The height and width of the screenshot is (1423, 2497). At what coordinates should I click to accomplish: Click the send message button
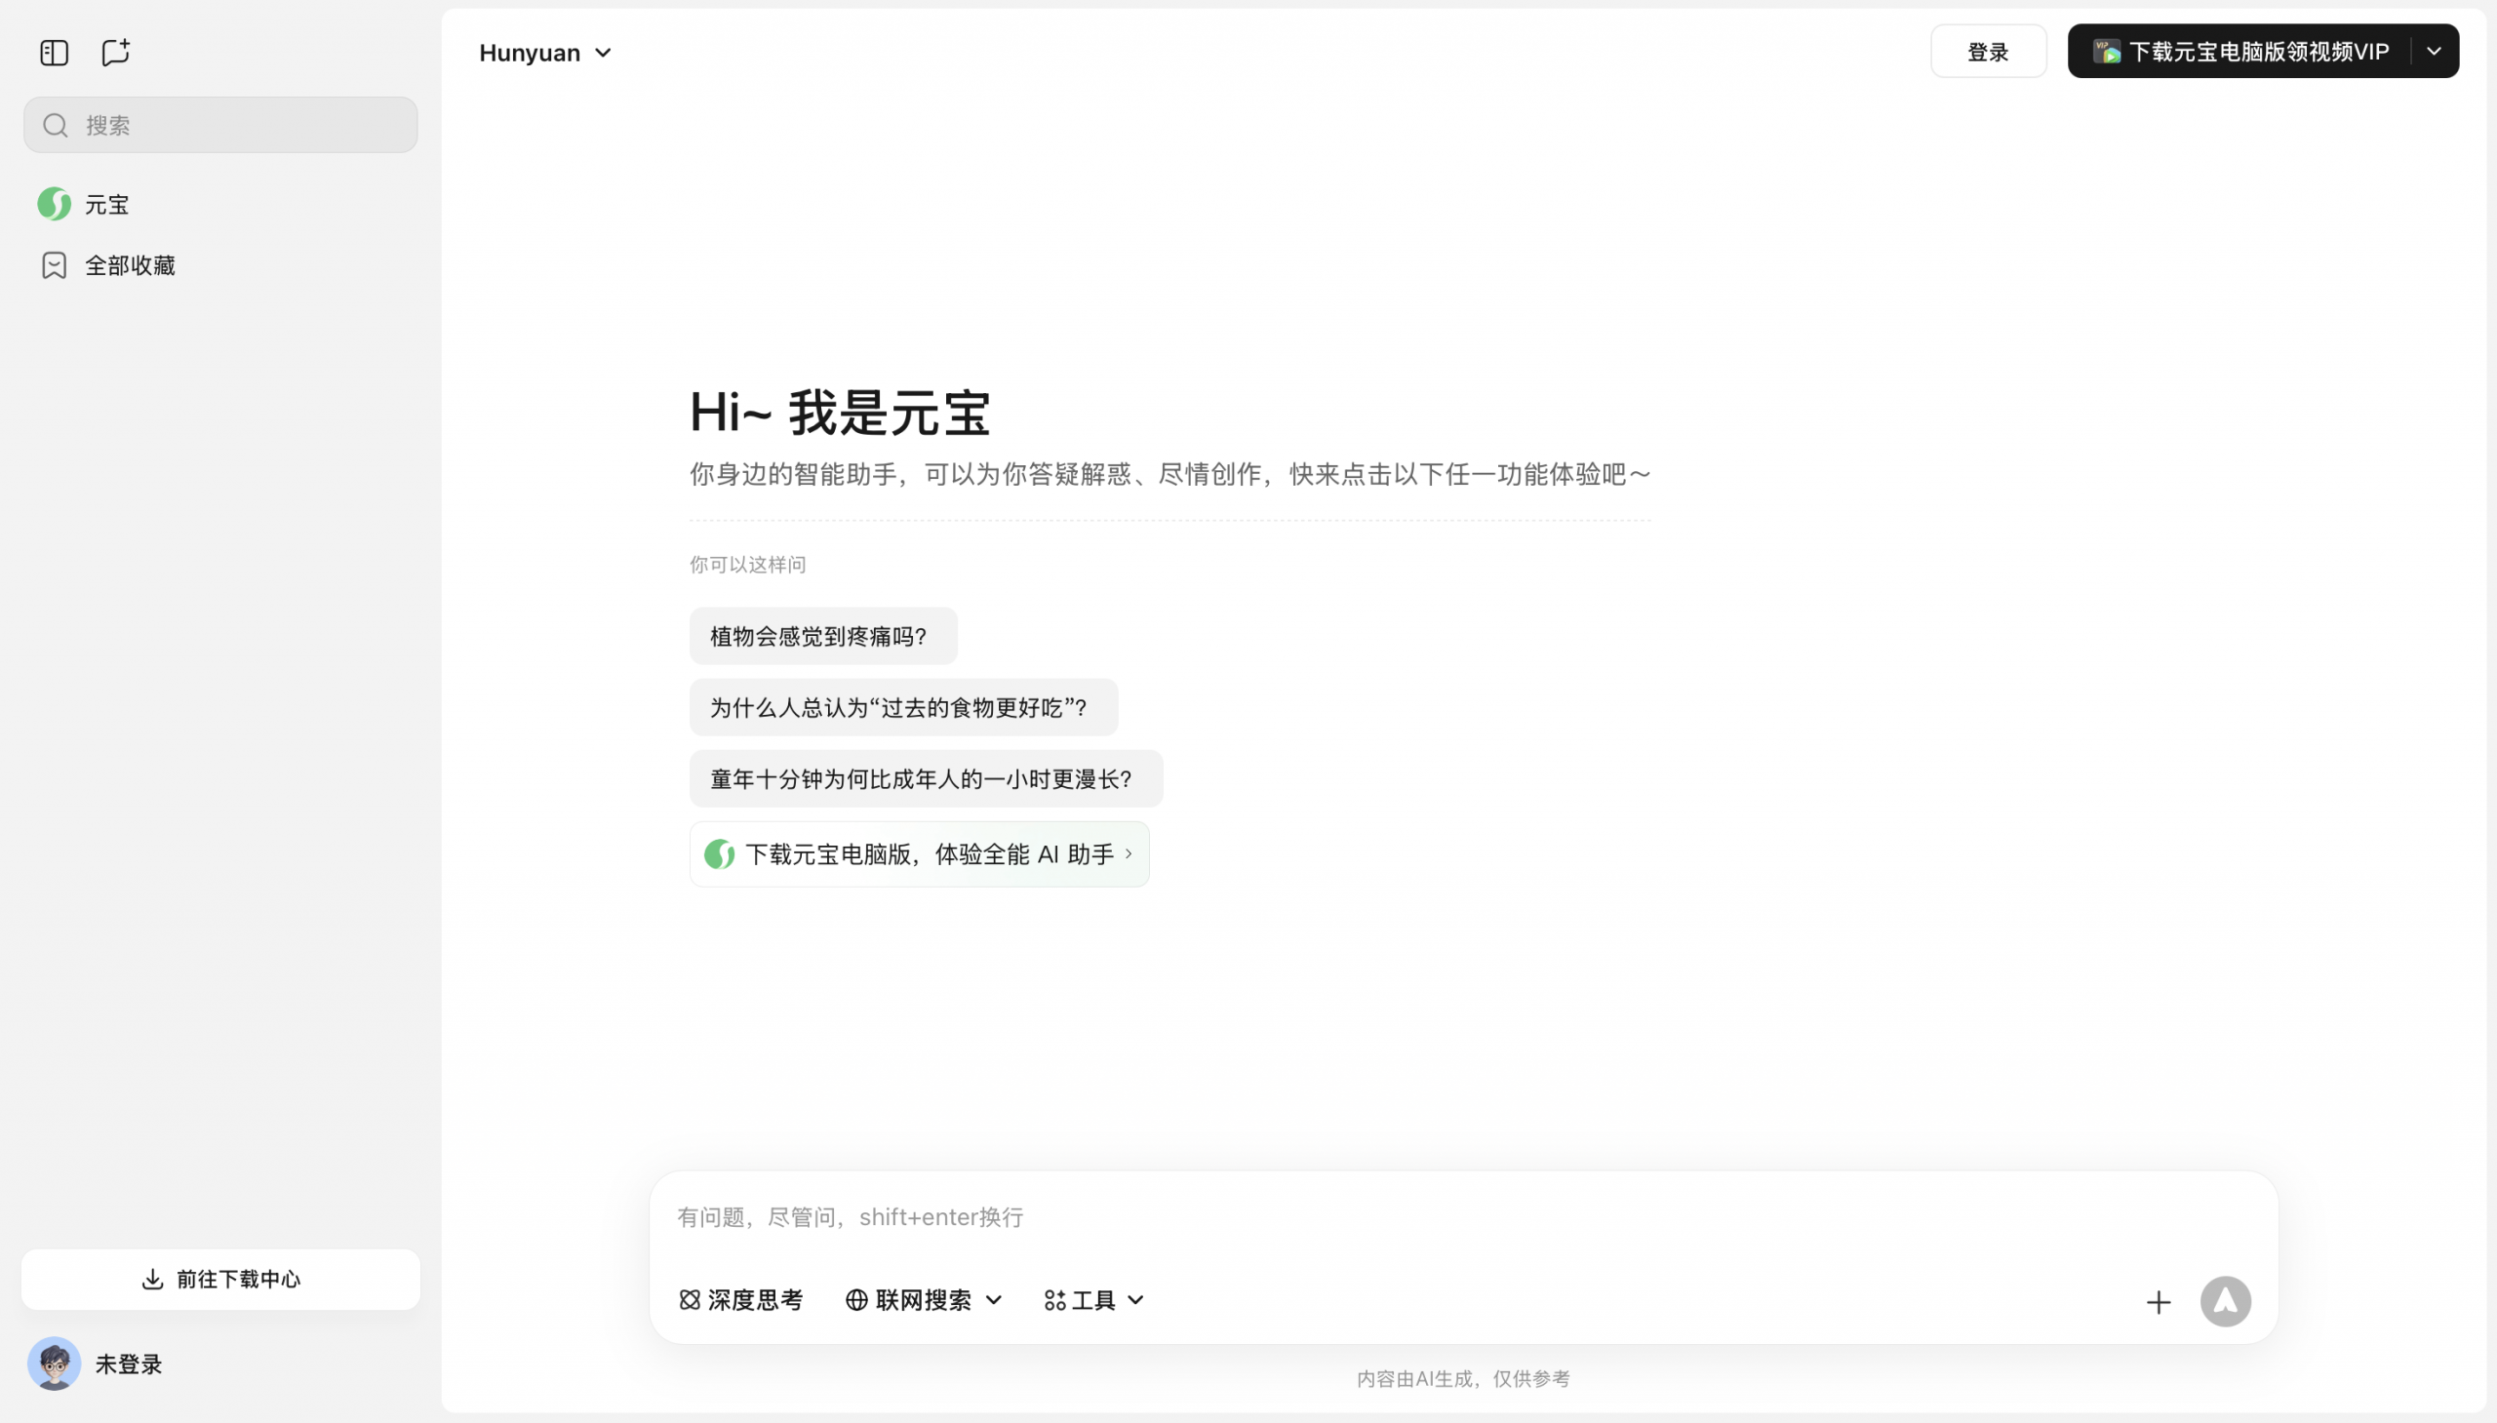pyautogui.click(x=2225, y=1301)
